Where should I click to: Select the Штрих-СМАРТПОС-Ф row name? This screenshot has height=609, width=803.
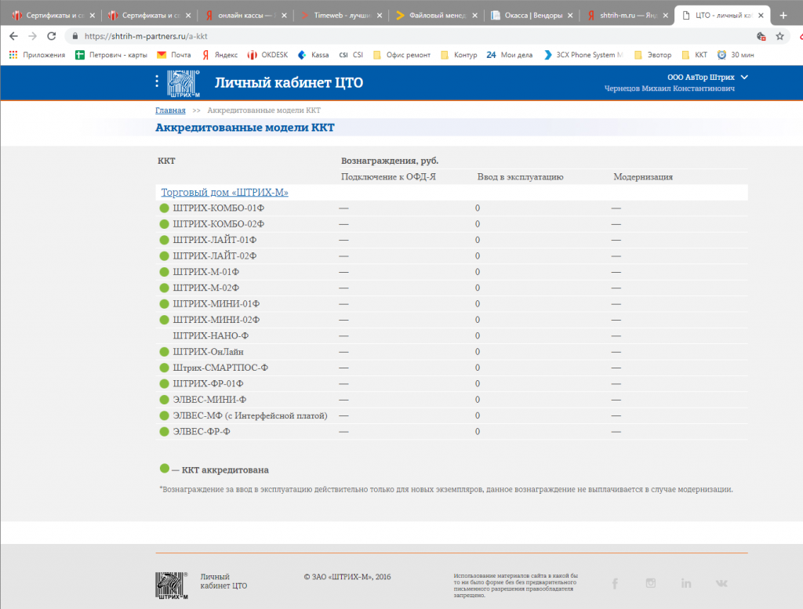(x=220, y=368)
